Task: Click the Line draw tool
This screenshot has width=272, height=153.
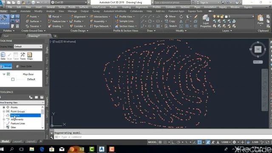Action: coord(142,17)
